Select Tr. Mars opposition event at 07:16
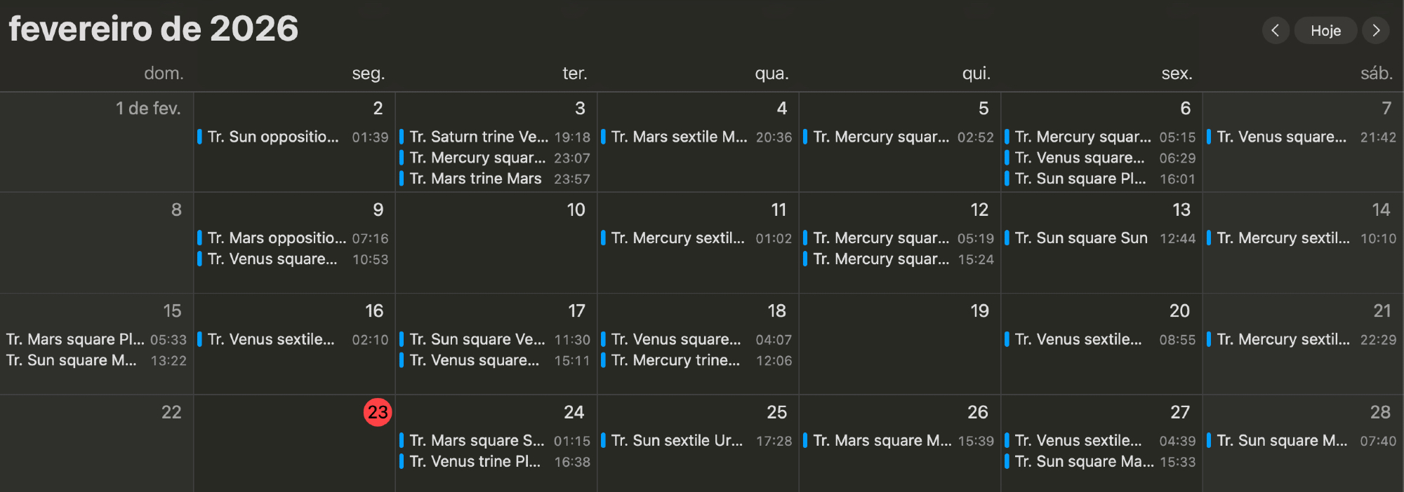Image resolution: width=1404 pixels, height=492 pixels. 277,238
